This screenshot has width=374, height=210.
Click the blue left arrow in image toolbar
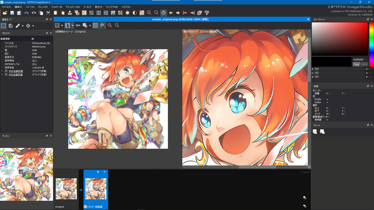[x=78, y=25]
